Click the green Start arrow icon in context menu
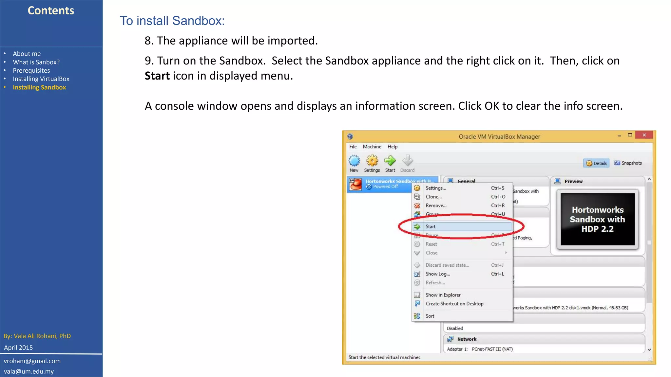This screenshot has width=671, height=377. (417, 226)
